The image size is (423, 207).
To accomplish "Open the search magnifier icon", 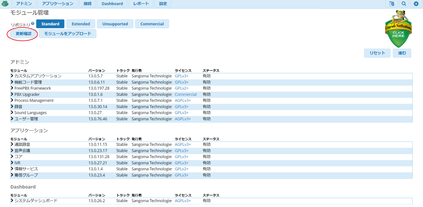I will (404, 4).
